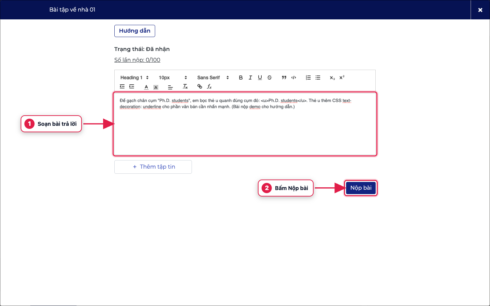The height and width of the screenshot is (306, 490).
Task: Toggle italic formatting in editor toolbar
Action: 250,78
